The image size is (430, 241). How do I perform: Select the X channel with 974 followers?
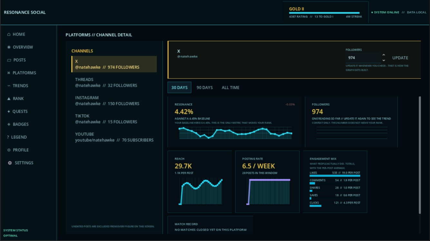pos(114,64)
